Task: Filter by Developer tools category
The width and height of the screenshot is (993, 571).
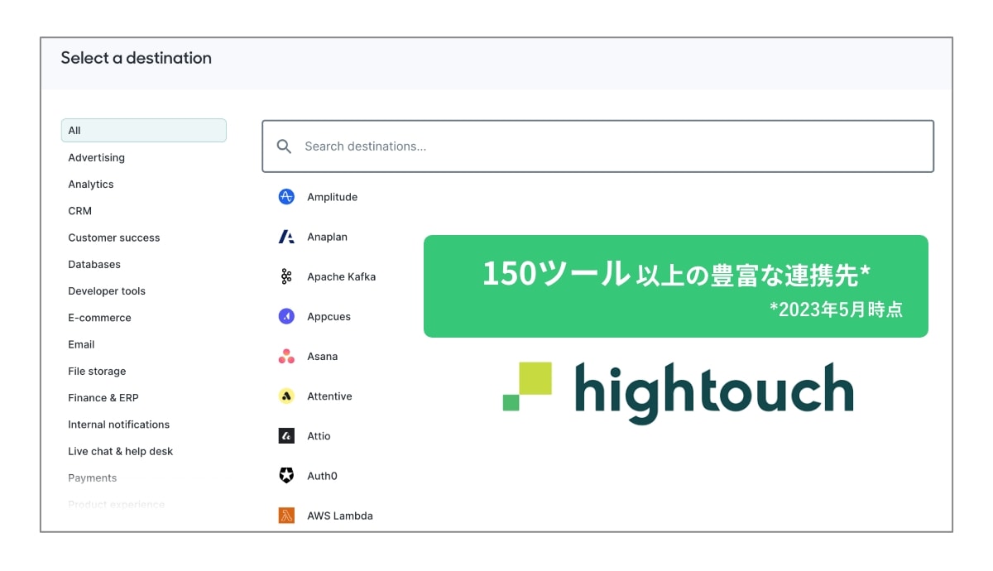Action: 107,291
